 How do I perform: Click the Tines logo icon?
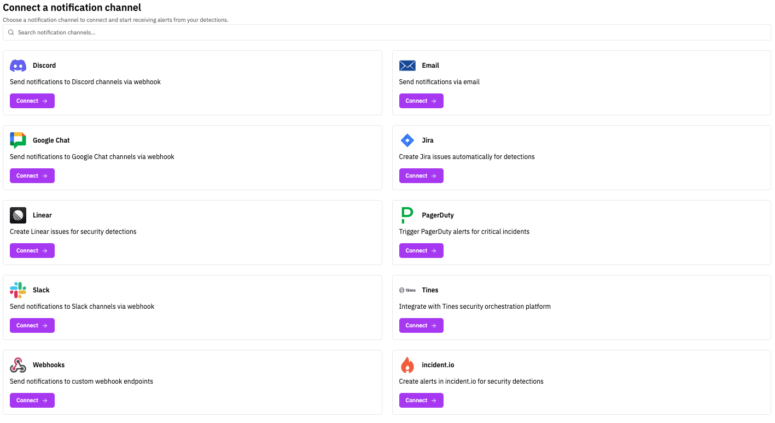point(407,290)
